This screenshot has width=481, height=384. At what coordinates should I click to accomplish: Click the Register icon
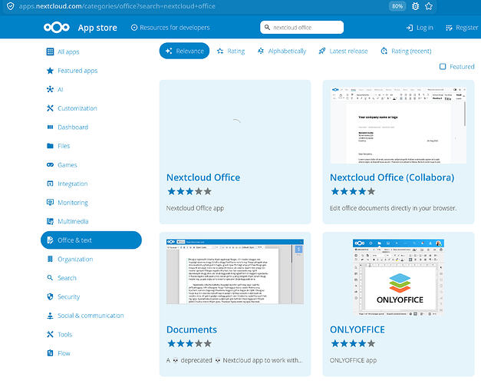[x=449, y=28]
